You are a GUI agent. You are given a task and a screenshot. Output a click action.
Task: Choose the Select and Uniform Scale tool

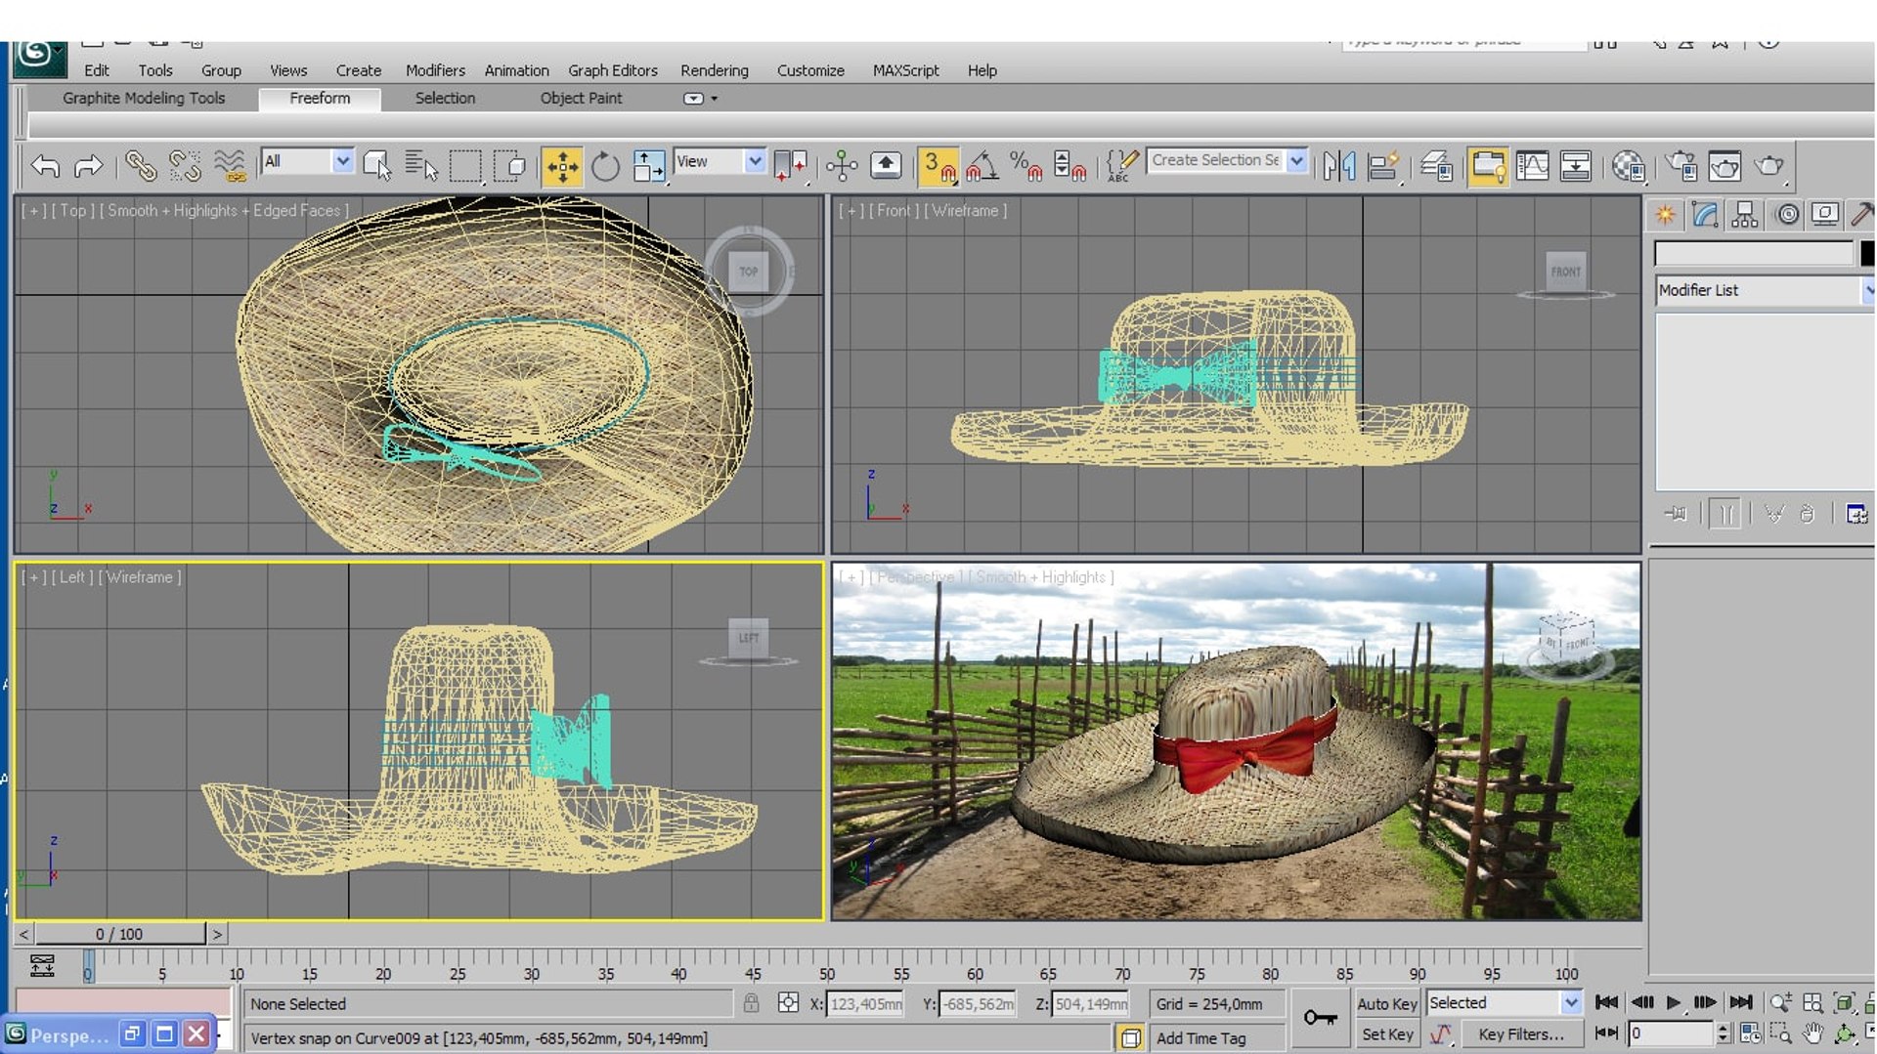pyautogui.click(x=648, y=166)
